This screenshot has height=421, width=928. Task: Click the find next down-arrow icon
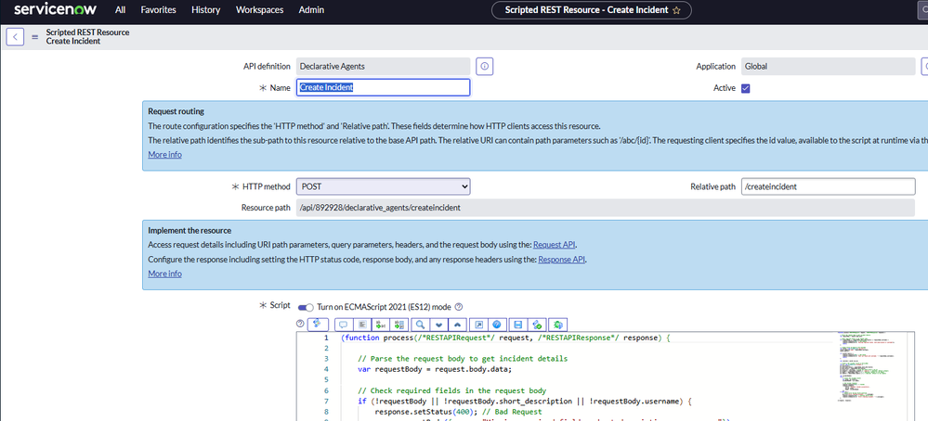pos(438,325)
